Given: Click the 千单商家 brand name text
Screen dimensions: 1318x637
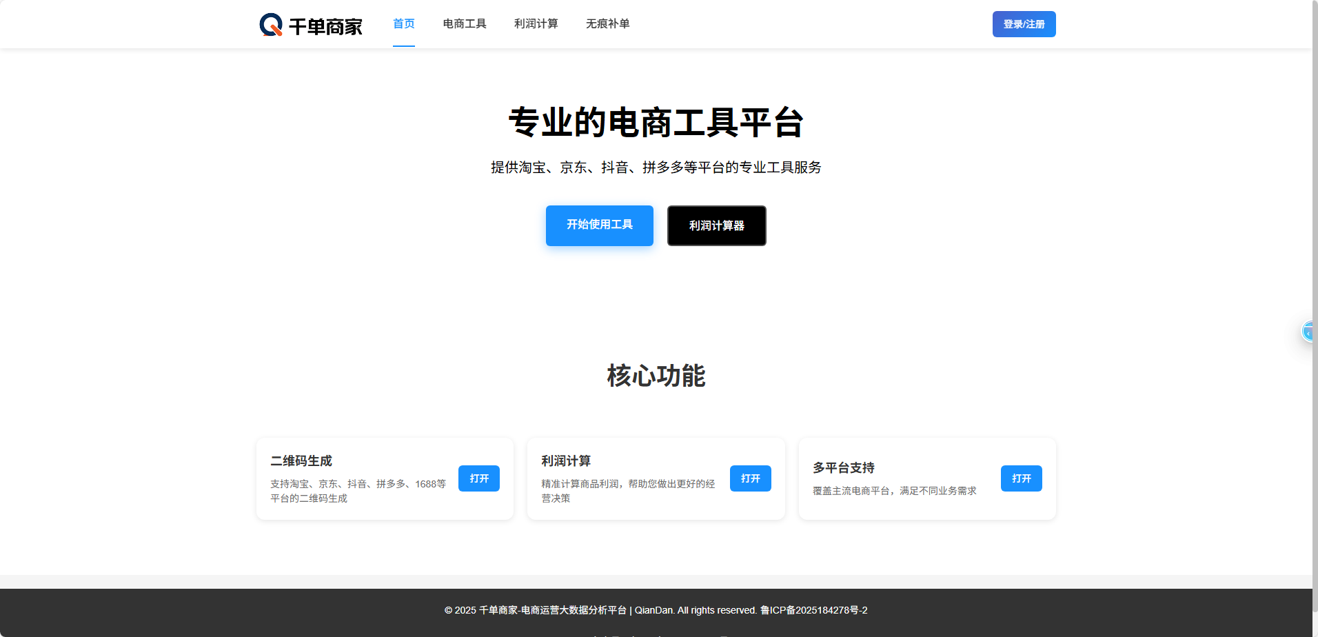Looking at the screenshot, I should point(325,27).
